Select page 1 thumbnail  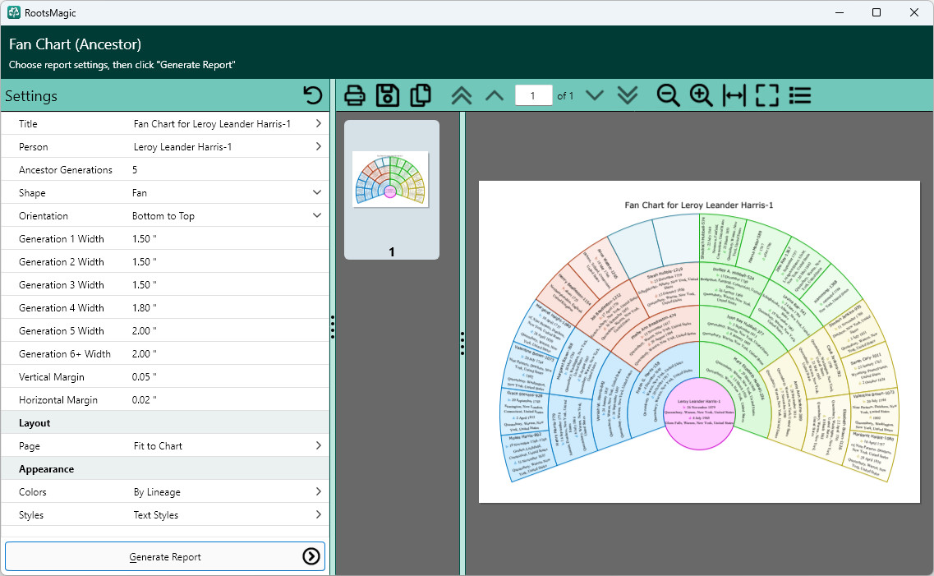pyautogui.click(x=391, y=190)
